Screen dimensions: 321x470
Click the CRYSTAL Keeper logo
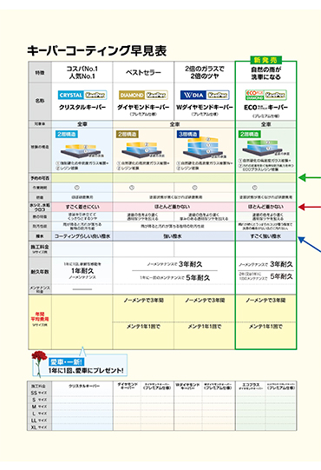pos(82,95)
